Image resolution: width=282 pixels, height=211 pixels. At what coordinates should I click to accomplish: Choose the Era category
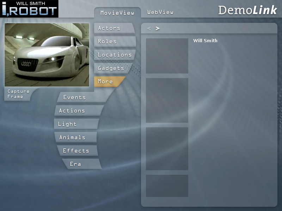[75, 164]
